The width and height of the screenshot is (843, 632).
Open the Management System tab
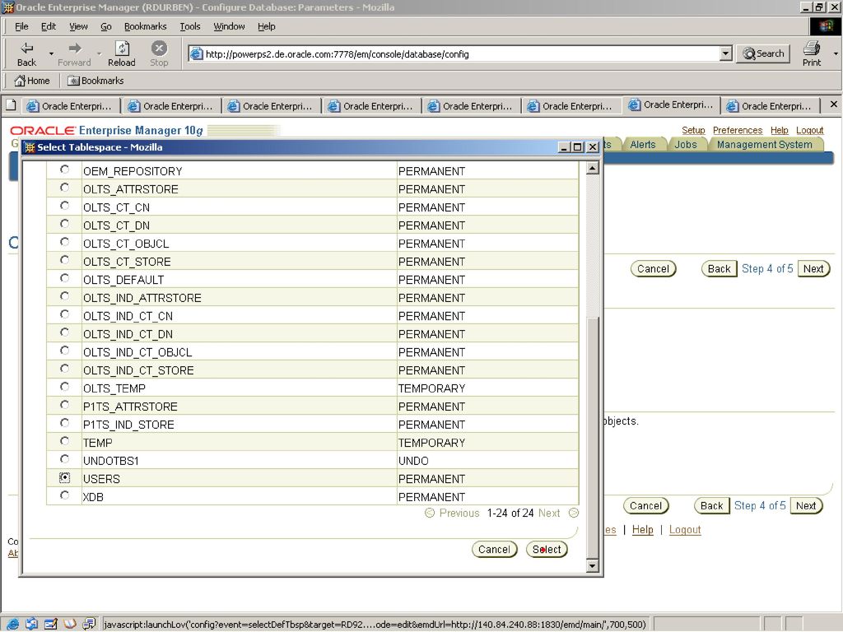click(765, 145)
